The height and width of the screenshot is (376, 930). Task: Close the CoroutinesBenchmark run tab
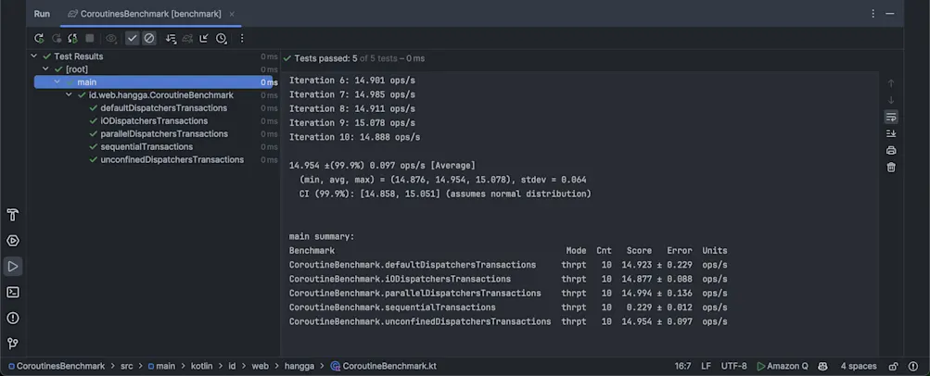(x=232, y=14)
